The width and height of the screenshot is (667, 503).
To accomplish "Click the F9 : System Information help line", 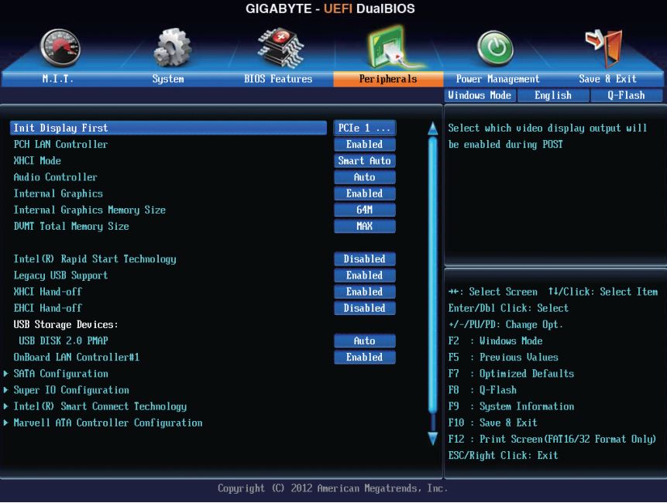I will click(511, 406).
